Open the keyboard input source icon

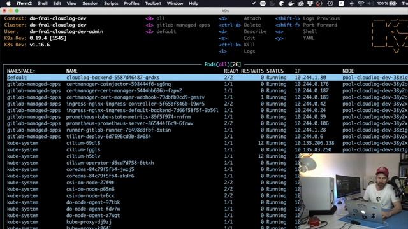[341, 3]
